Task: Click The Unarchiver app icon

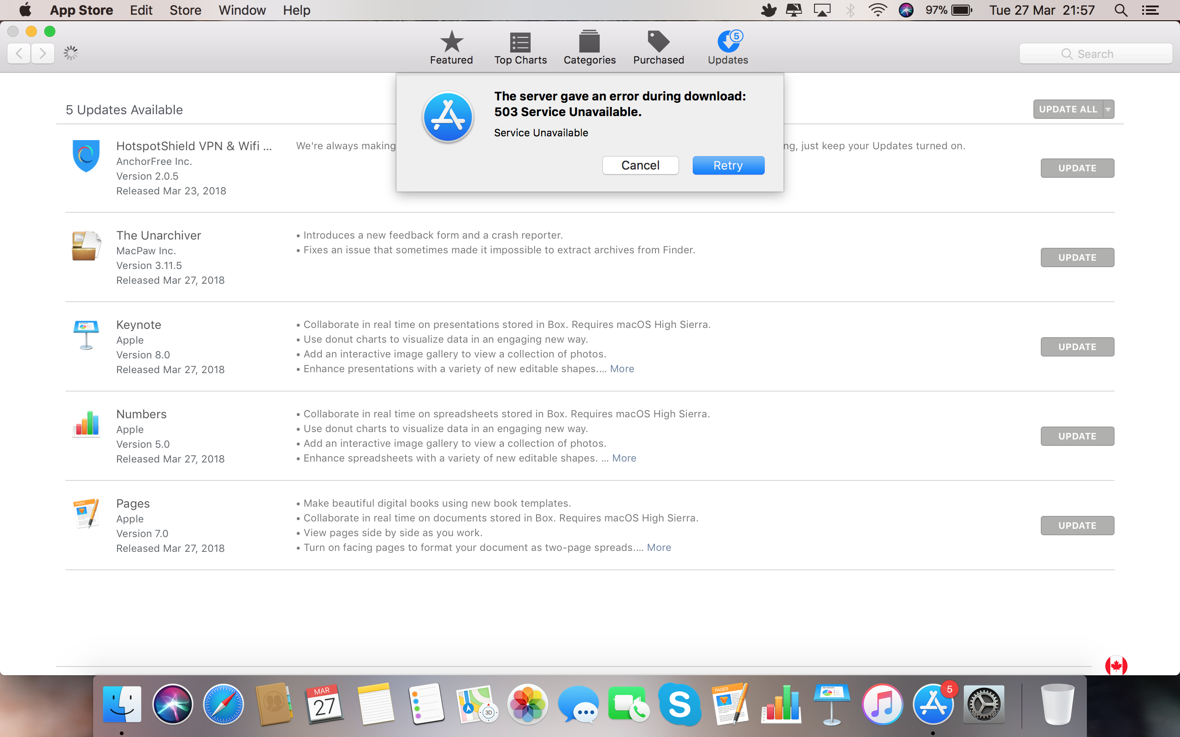Action: pos(86,245)
